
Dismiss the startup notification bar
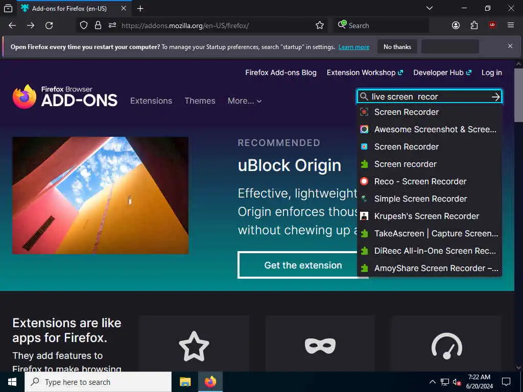pyautogui.click(x=510, y=46)
